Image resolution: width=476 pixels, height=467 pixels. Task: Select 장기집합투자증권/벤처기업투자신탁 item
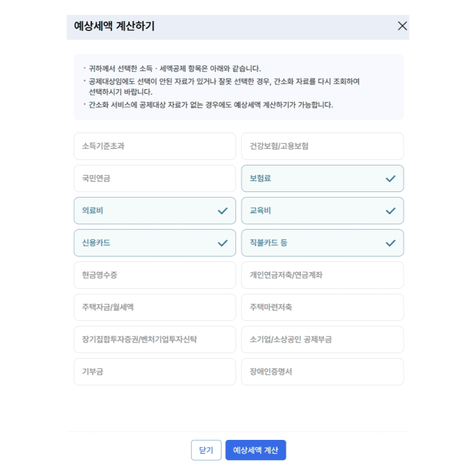(x=155, y=340)
